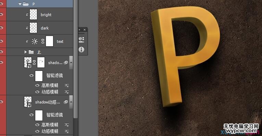
Task: Click smart filter indicator on shadow动感 layer
Action: pos(66,102)
